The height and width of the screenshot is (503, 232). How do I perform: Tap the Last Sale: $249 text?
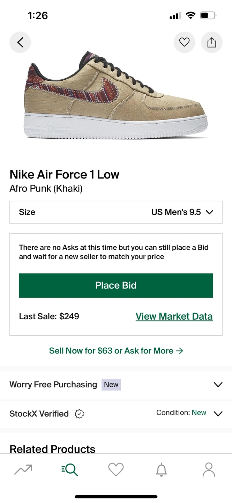[x=49, y=316]
